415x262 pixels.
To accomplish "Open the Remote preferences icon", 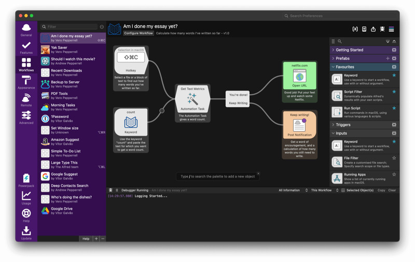I will tap(26, 98).
